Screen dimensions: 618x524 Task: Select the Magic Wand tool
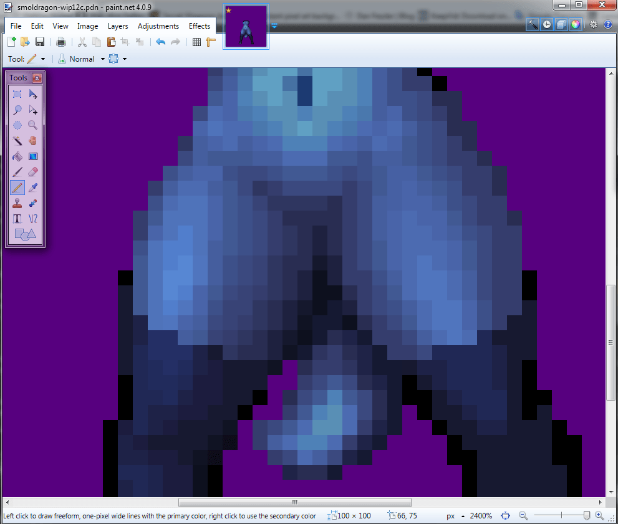17,141
